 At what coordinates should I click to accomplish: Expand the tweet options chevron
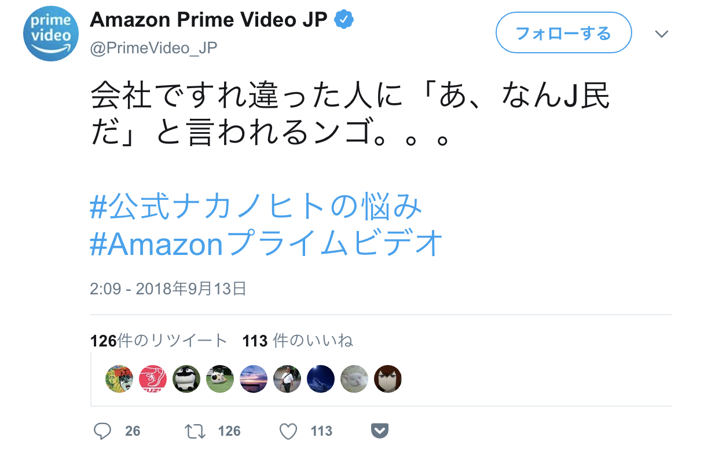click(x=662, y=34)
